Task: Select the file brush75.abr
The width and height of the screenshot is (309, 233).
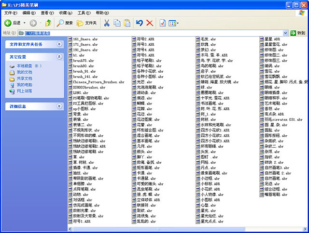Action: tap(84, 61)
